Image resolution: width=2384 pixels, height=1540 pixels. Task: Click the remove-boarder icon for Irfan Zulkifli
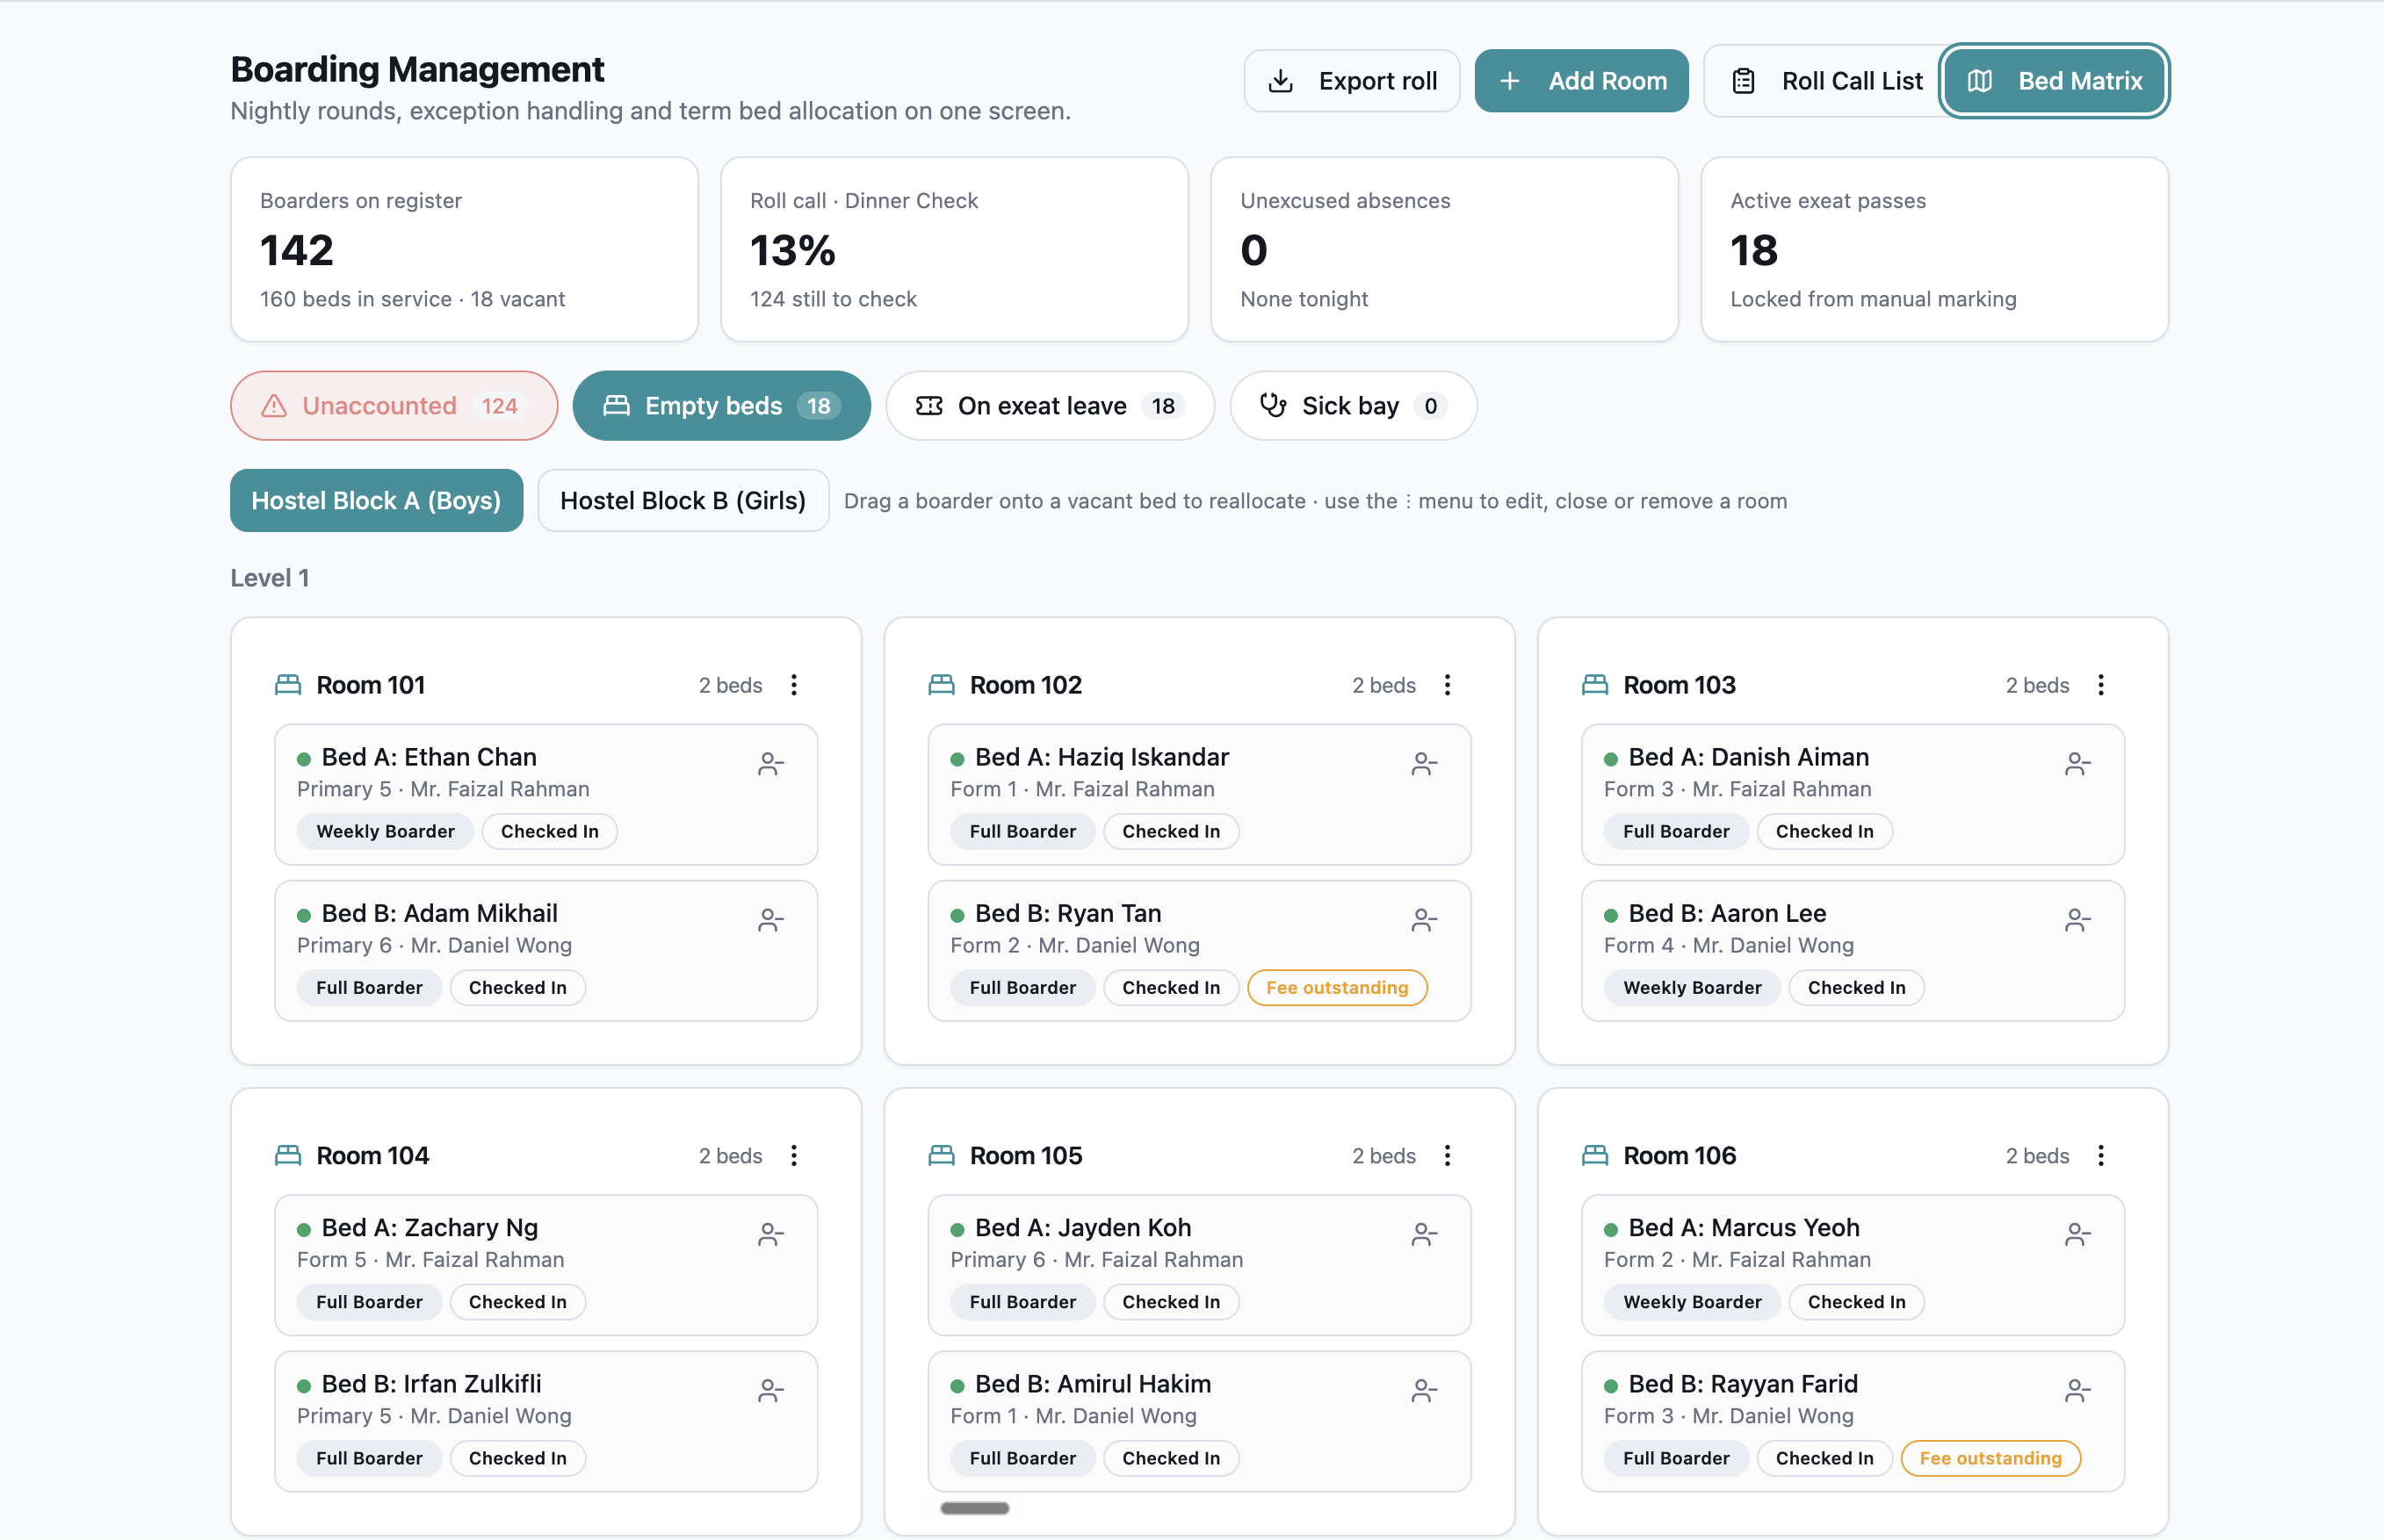770,1391
